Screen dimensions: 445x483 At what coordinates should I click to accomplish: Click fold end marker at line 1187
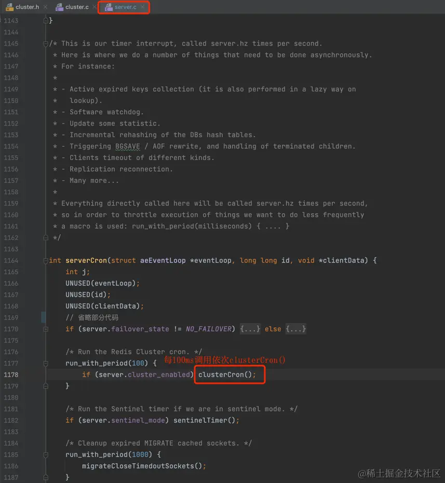(46, 477)
